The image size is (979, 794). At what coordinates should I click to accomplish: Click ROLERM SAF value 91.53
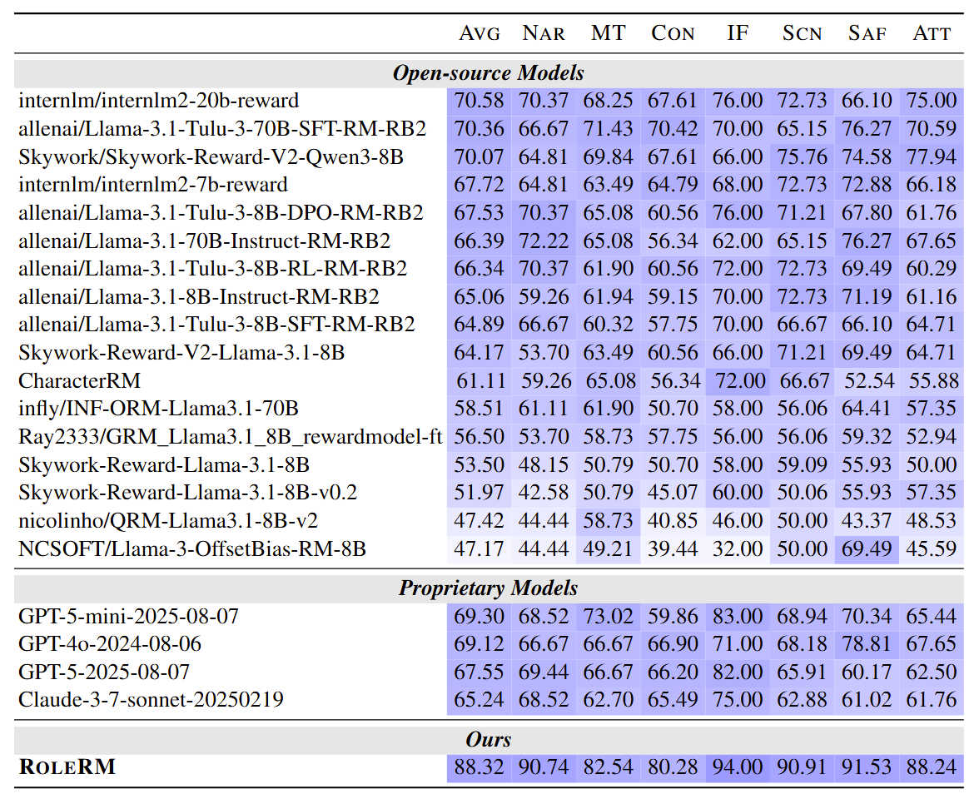[x=867, y=767]
